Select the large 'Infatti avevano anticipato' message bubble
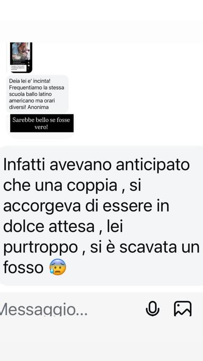 tap(101, 216)
